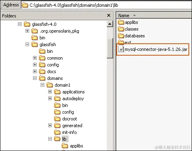
Task: Expand the common folder node
Action: pos(35,58)
